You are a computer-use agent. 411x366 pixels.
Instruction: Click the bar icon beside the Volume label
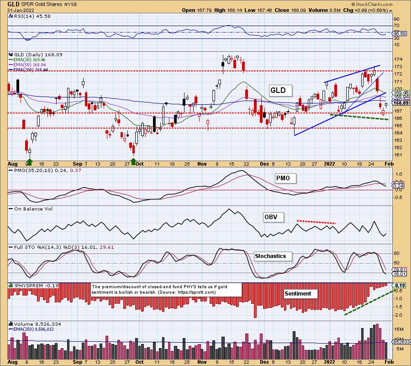pyautogui.click(x=11, y=324)
